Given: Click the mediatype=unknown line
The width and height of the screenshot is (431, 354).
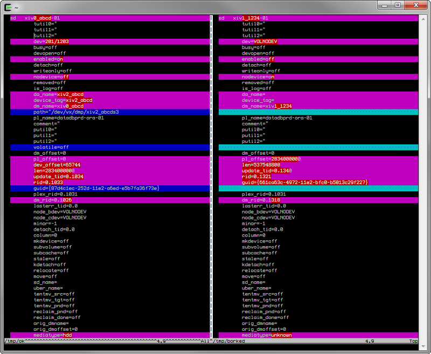Looking at the screenshot, I should click(267, 335).
